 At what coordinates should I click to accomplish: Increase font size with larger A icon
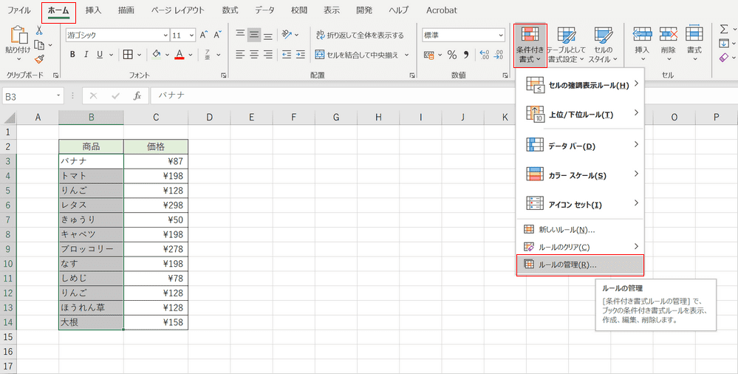(x=204, y=35)
